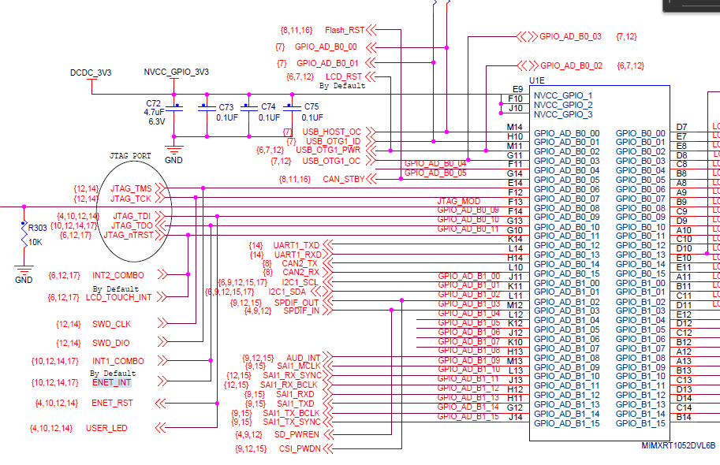
Task: Select the CAN_STBY net label
Action: (x=344, y=179)
